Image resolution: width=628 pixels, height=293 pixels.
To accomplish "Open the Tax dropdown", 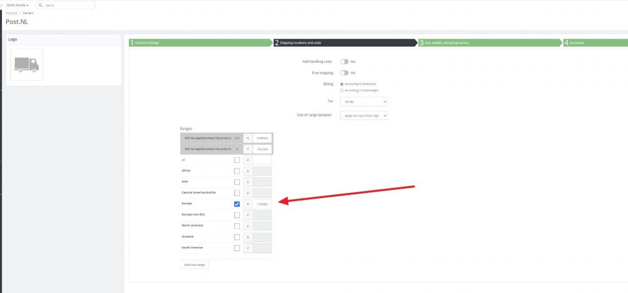I will point(364,102).
